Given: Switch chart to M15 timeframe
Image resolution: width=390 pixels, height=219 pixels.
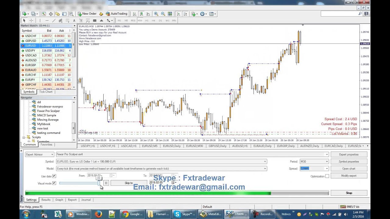Looking at the screenshot, I should (133, 20).
